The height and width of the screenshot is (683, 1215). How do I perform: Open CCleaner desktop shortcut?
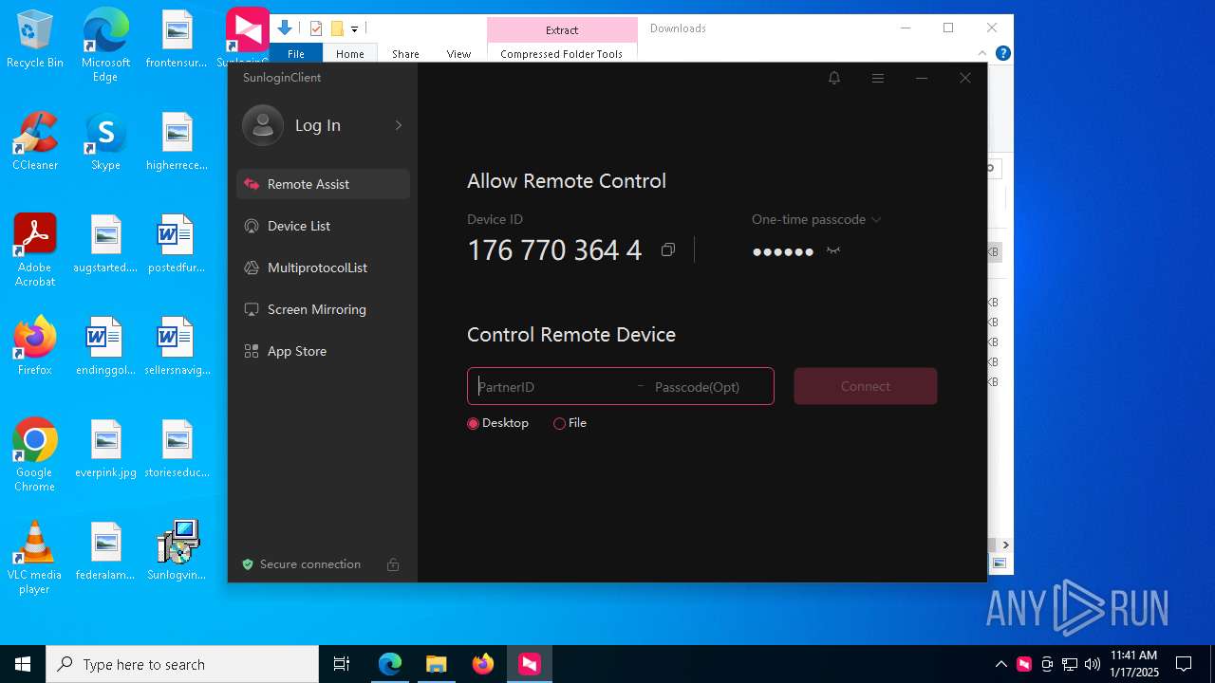point(35,142)
